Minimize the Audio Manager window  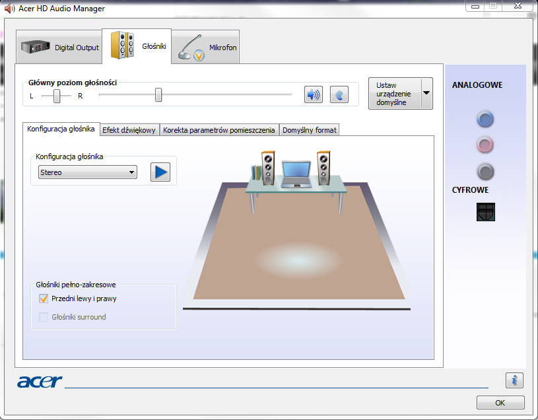pyautogui.click(x=475, y=6)
